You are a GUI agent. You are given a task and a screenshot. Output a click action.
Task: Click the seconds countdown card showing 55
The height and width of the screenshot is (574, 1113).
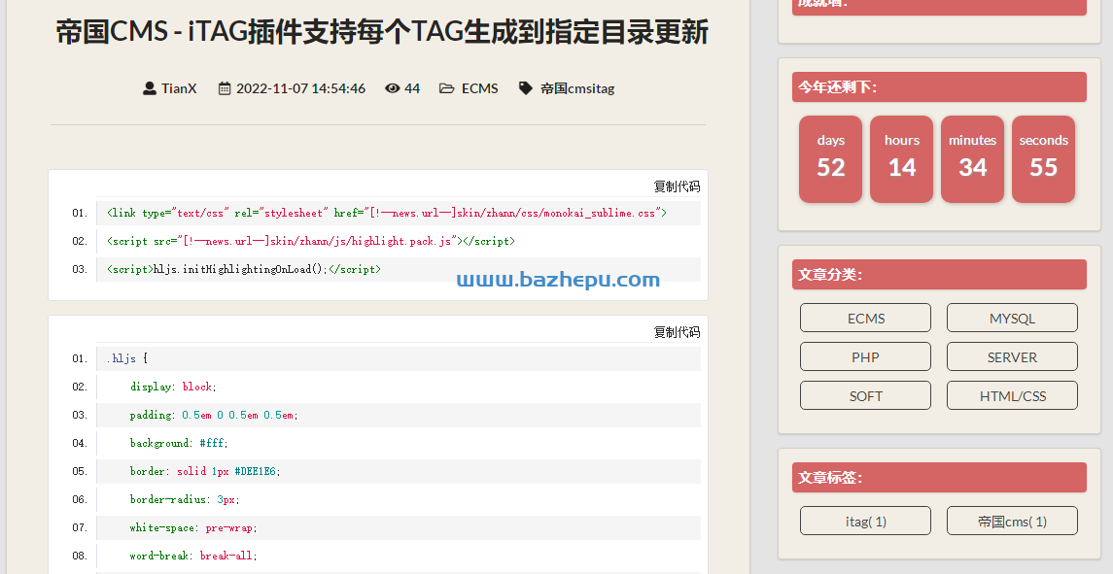click(1043, 159)
